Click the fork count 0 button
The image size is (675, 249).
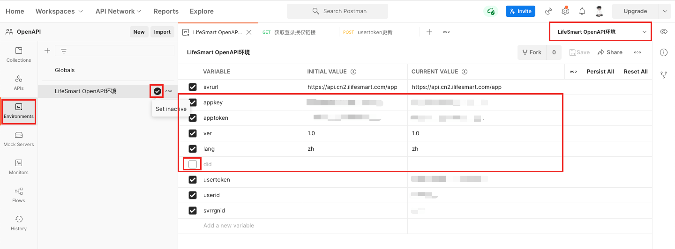554,52
